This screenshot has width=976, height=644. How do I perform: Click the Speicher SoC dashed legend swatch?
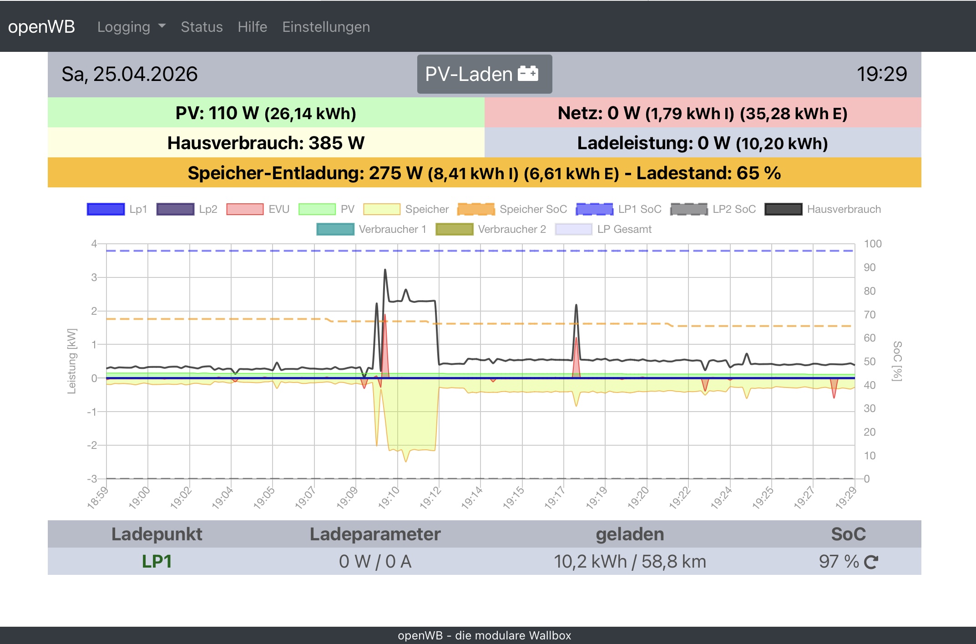coord(476,209)
